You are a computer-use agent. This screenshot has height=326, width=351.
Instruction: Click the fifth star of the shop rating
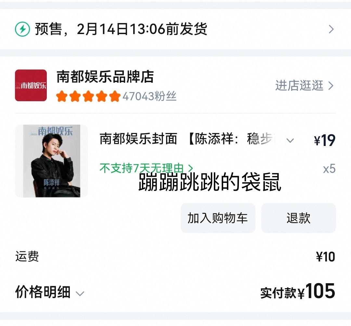114,96
